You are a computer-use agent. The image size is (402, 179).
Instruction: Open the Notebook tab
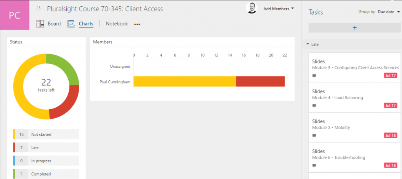point(117,24)
